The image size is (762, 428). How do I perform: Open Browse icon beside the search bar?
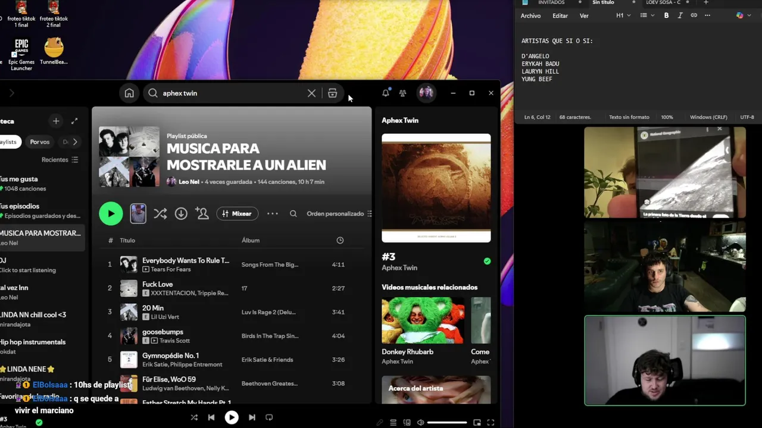[x=333, y=93]
